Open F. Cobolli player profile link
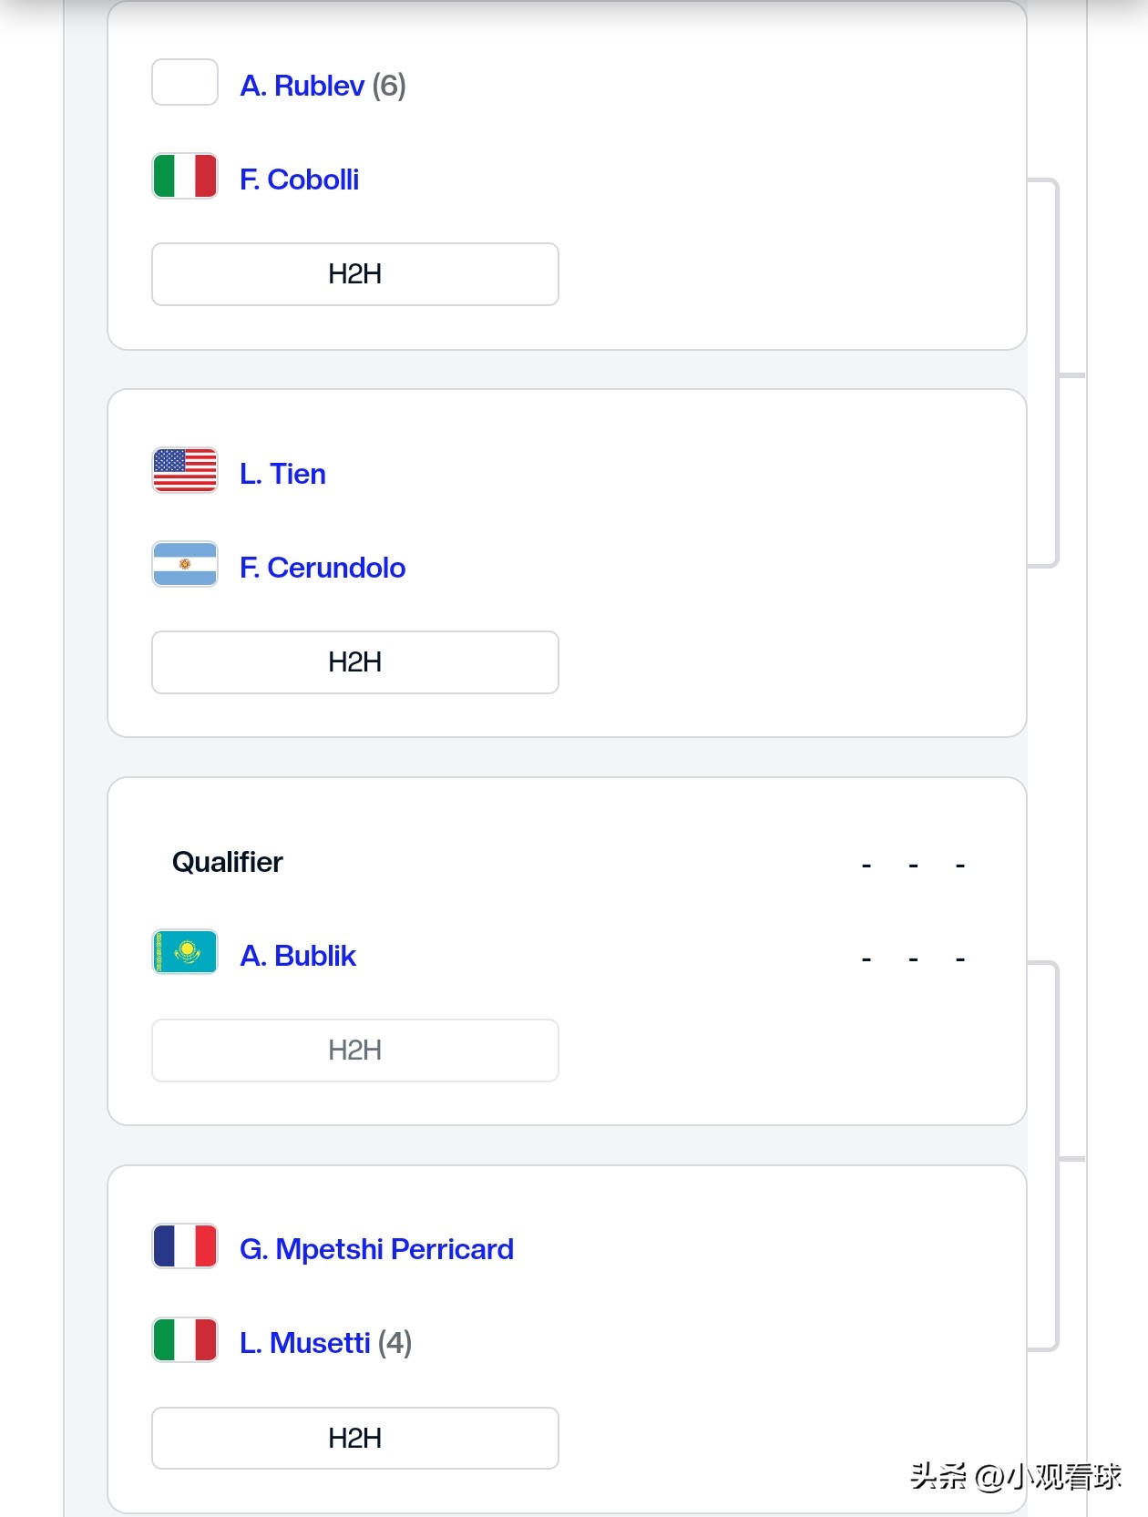 [x=299, y=179]
